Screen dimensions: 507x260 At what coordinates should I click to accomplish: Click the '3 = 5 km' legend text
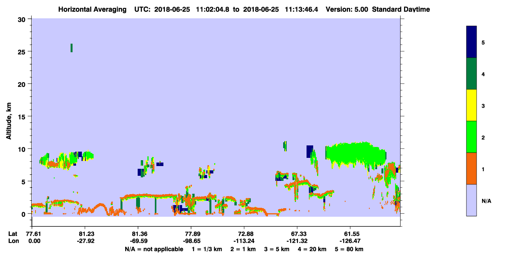277,249
